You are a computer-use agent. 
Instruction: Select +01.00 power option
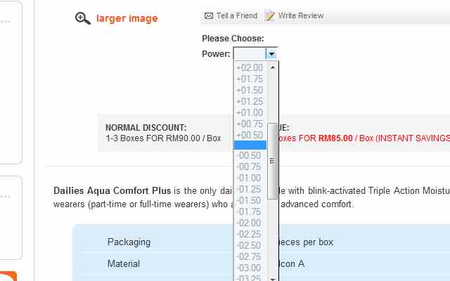point(250,112)
